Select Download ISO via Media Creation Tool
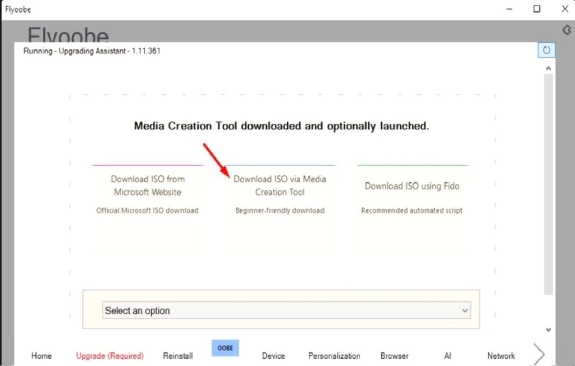 coord(280,194)
